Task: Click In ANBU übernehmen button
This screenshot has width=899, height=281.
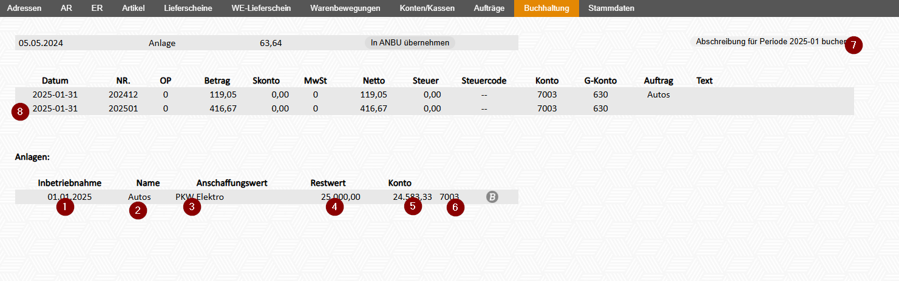Action: pyautogui.click(x=410, y=43)
